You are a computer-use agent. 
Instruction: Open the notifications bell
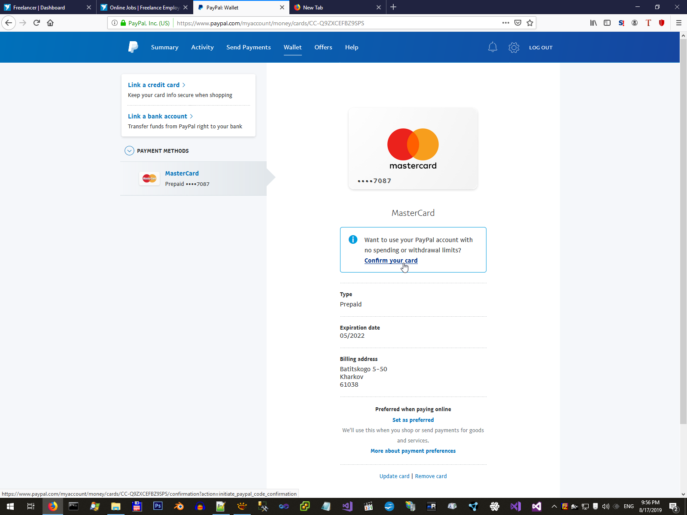(492, 47)
